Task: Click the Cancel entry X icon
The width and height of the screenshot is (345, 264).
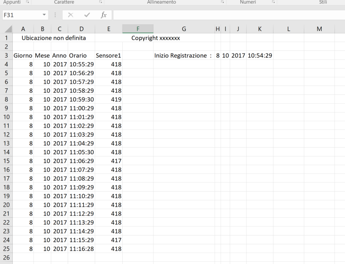Action: [x=70, y=15]
